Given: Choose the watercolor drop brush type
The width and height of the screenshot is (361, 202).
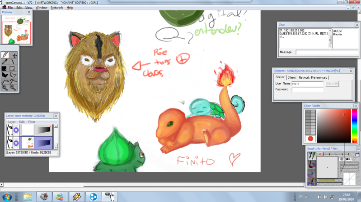Looking at the screenshot, I should tap(311, 173).
